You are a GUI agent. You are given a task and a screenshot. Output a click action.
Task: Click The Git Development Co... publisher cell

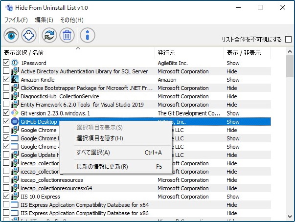pos(189,113)
